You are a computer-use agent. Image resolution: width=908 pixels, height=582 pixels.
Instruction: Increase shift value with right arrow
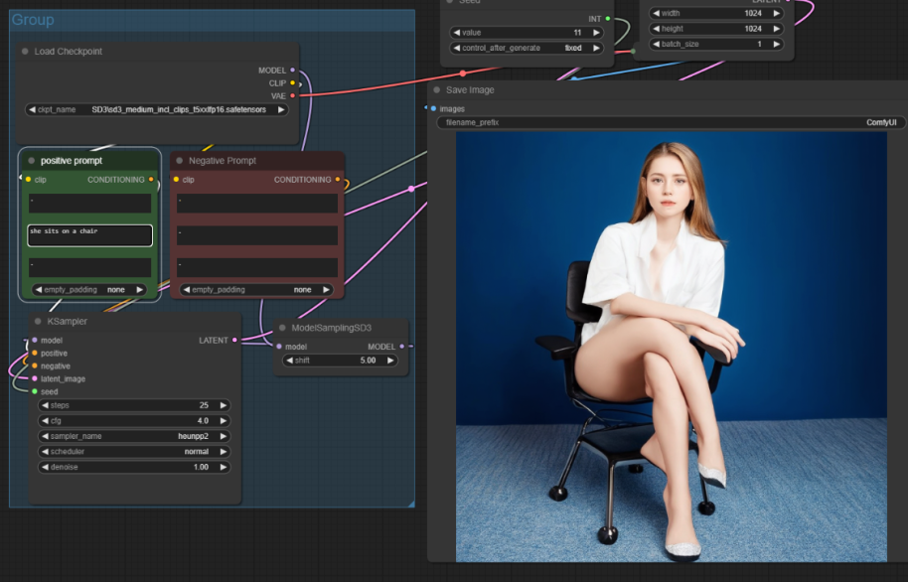click(390, 361)
